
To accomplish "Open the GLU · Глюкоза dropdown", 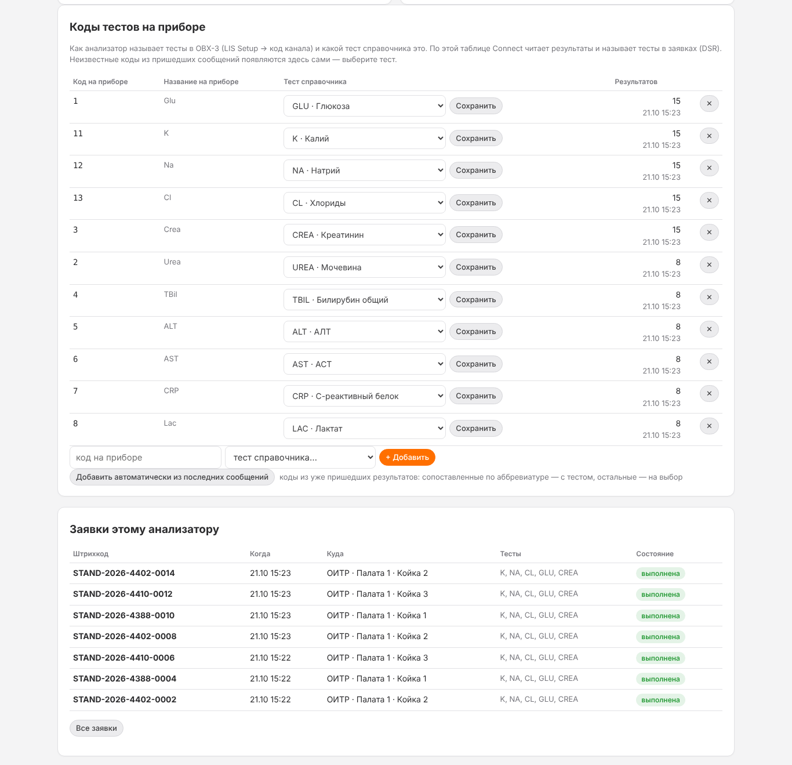I will [x=365, y=106].
